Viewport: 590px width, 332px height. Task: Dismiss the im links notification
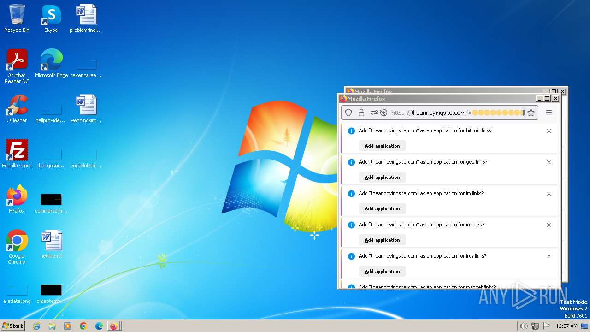(549, 194)
